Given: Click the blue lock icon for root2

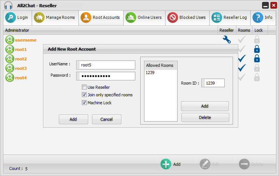Looking at the screenshot, I should (257, 59).
